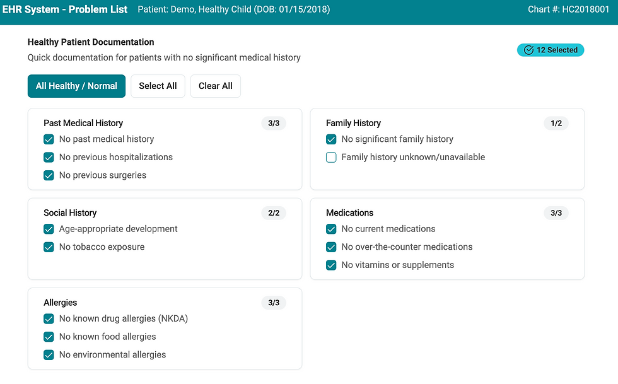
Task: Uncheck No over-the-counter medications
Action: point(331,247)
